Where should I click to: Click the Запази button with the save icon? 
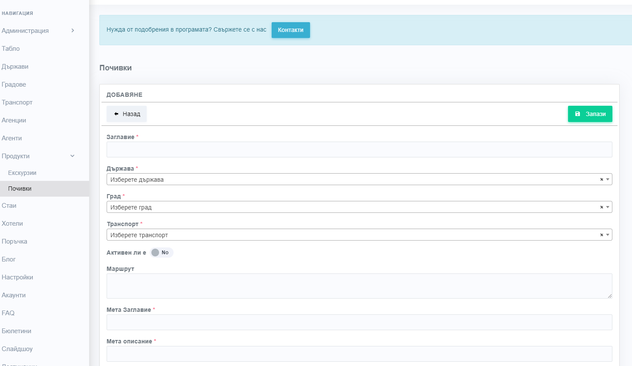click(x=590, y=114)
